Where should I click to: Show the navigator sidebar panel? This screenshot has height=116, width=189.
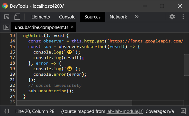pos(6,27)
